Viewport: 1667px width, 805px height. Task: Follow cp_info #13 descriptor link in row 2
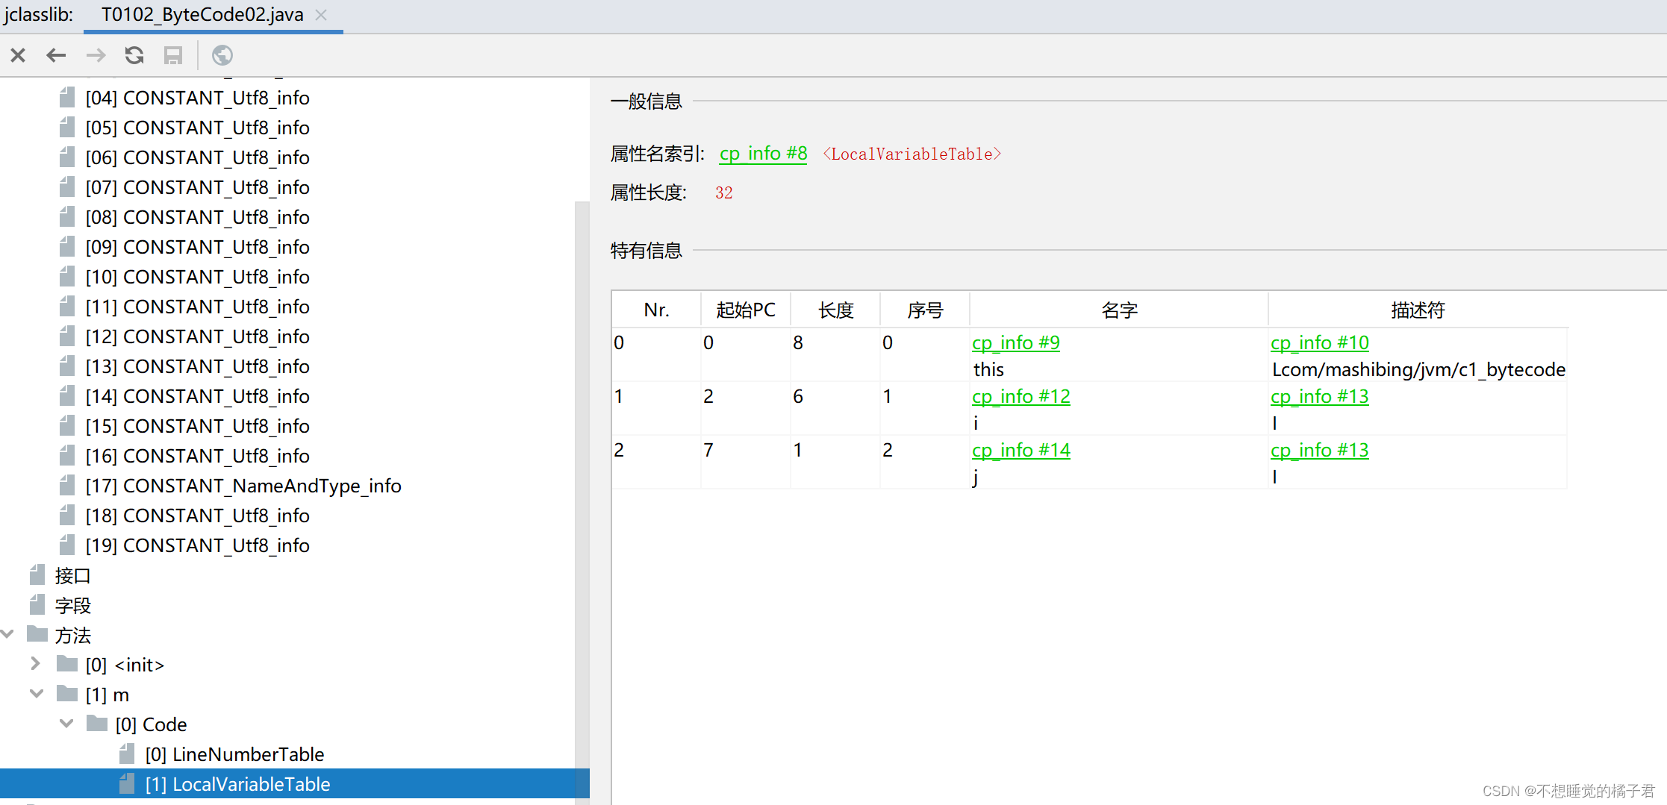click(x=1320, y=450)
